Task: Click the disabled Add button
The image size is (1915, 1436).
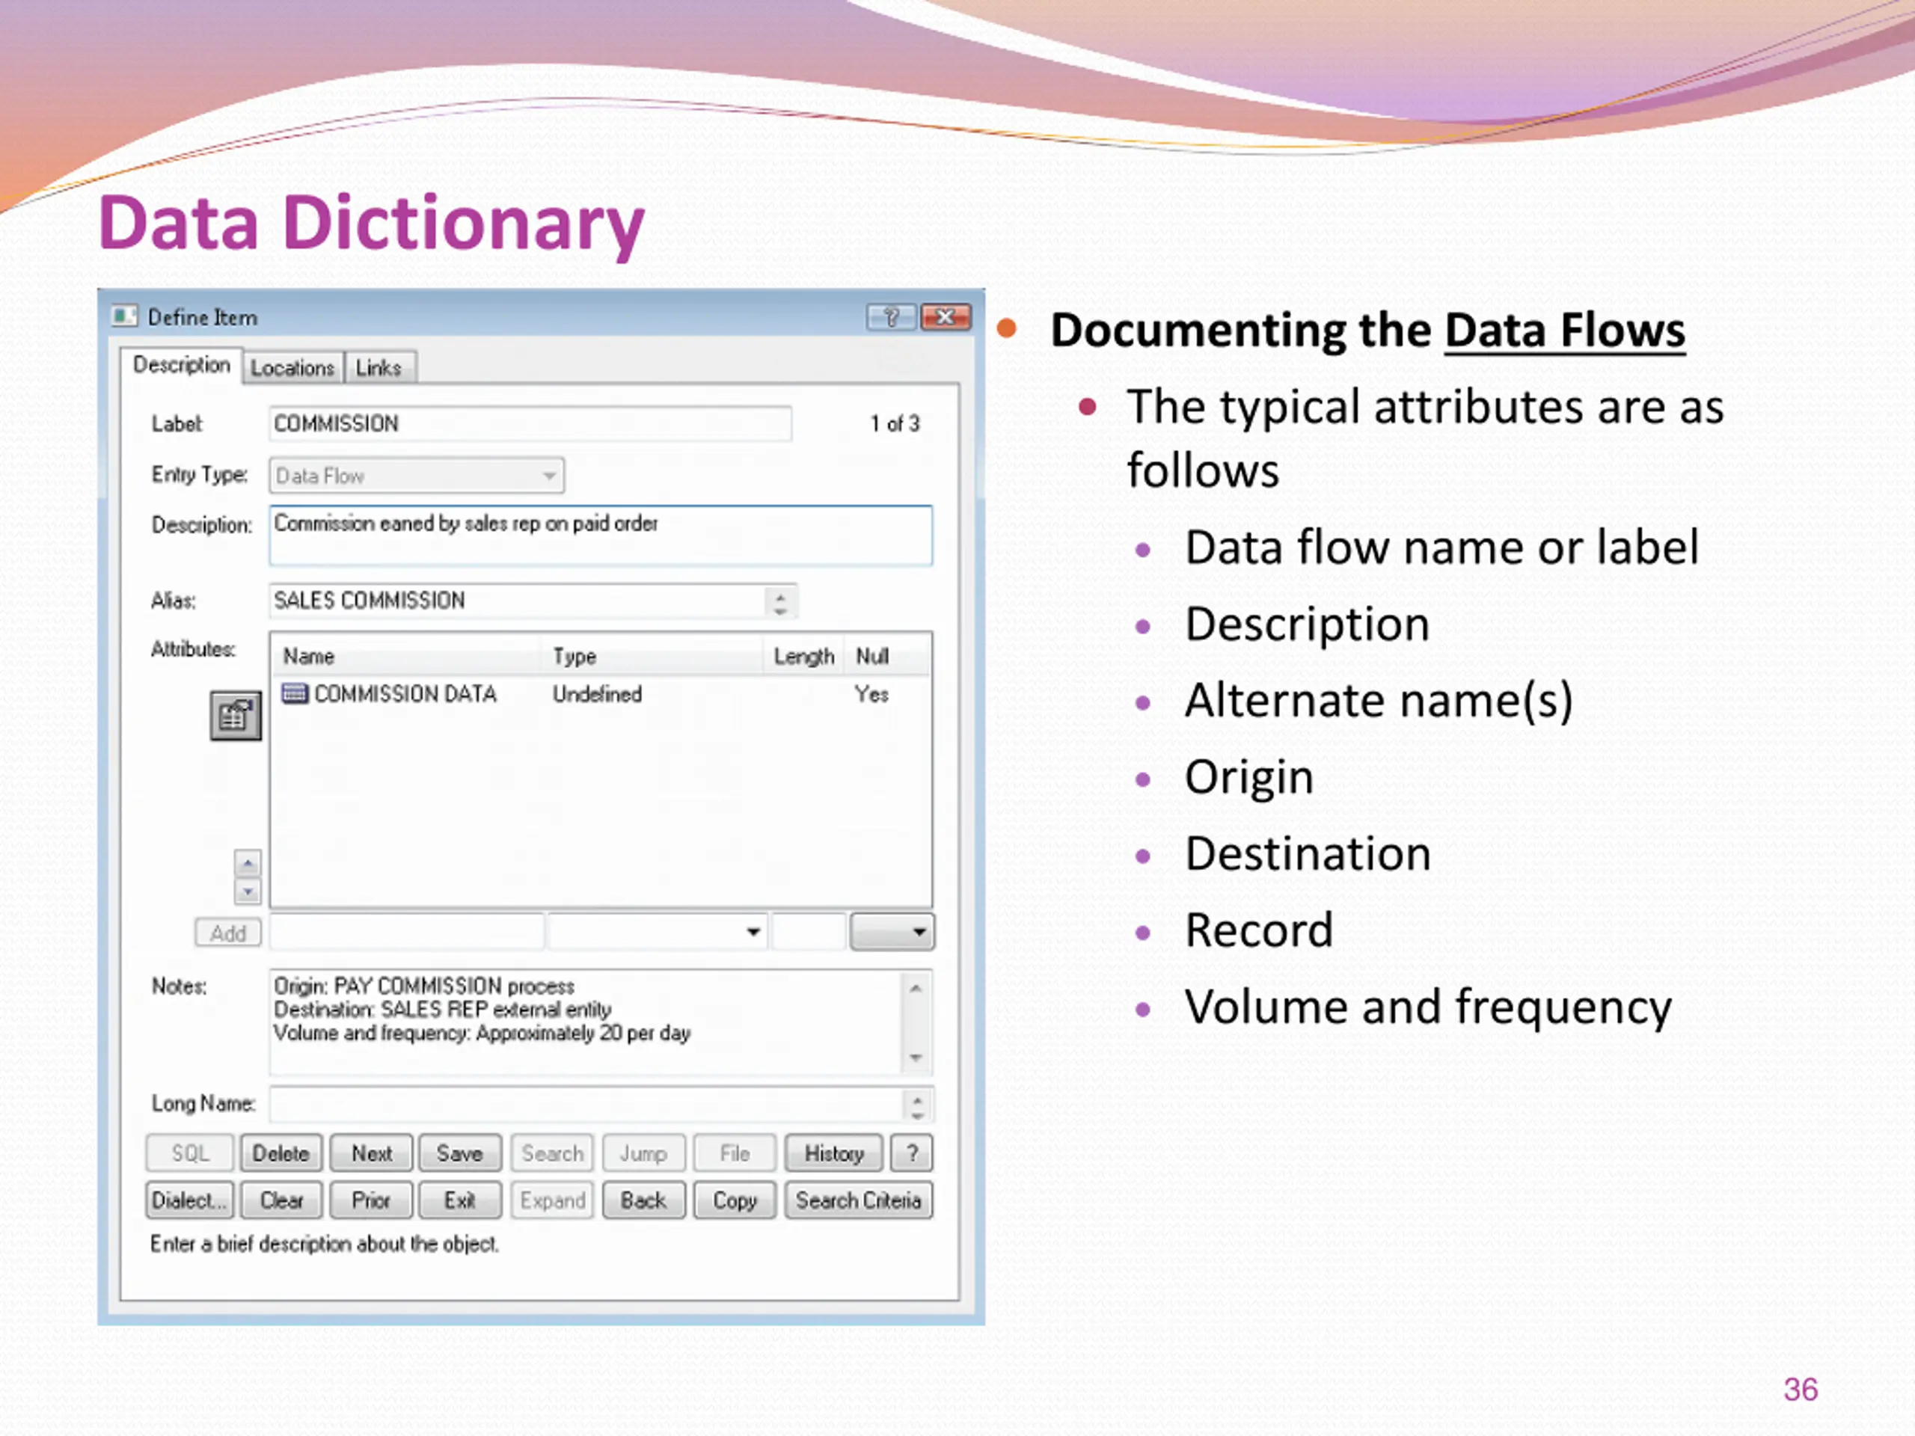Action: click(229, 933)
